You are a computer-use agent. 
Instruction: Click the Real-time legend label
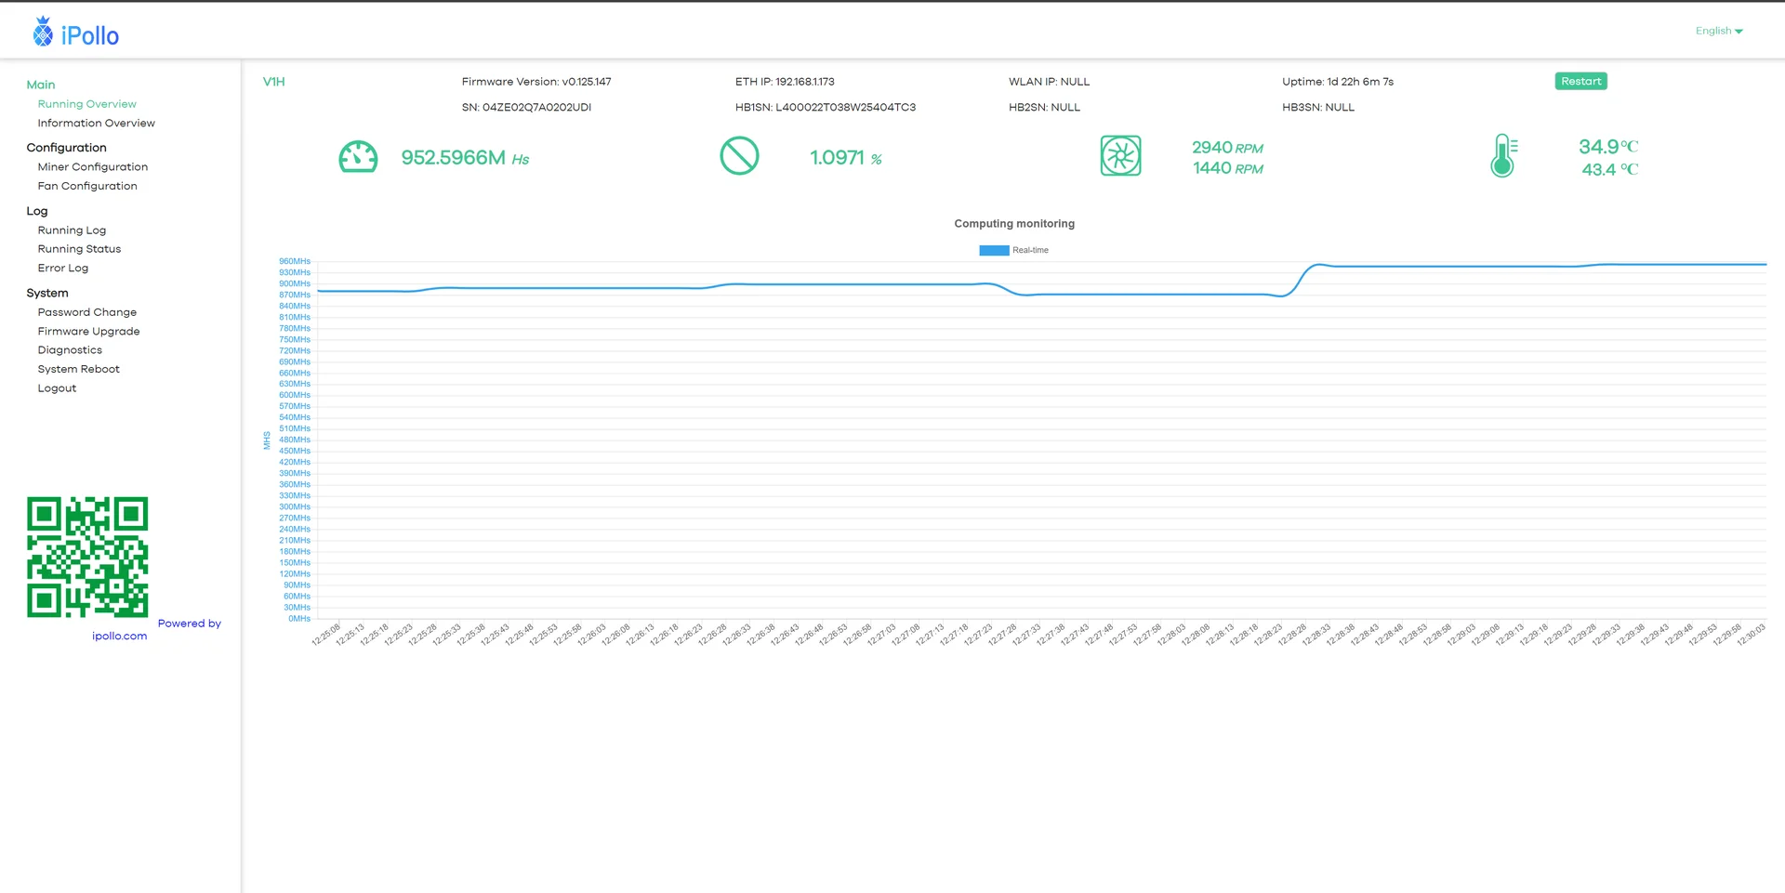tap(1030, 250)
